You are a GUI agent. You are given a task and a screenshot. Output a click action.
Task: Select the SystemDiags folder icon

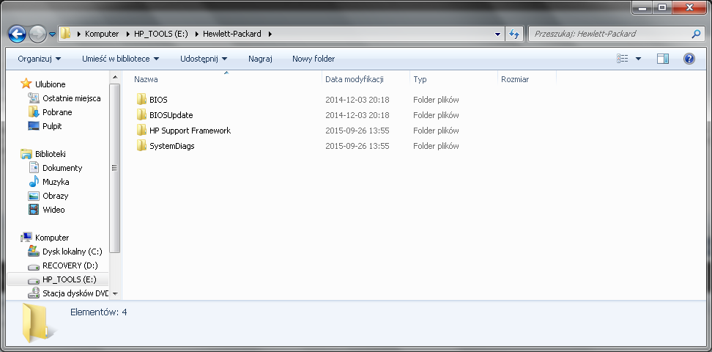click(x=141, y=146)
